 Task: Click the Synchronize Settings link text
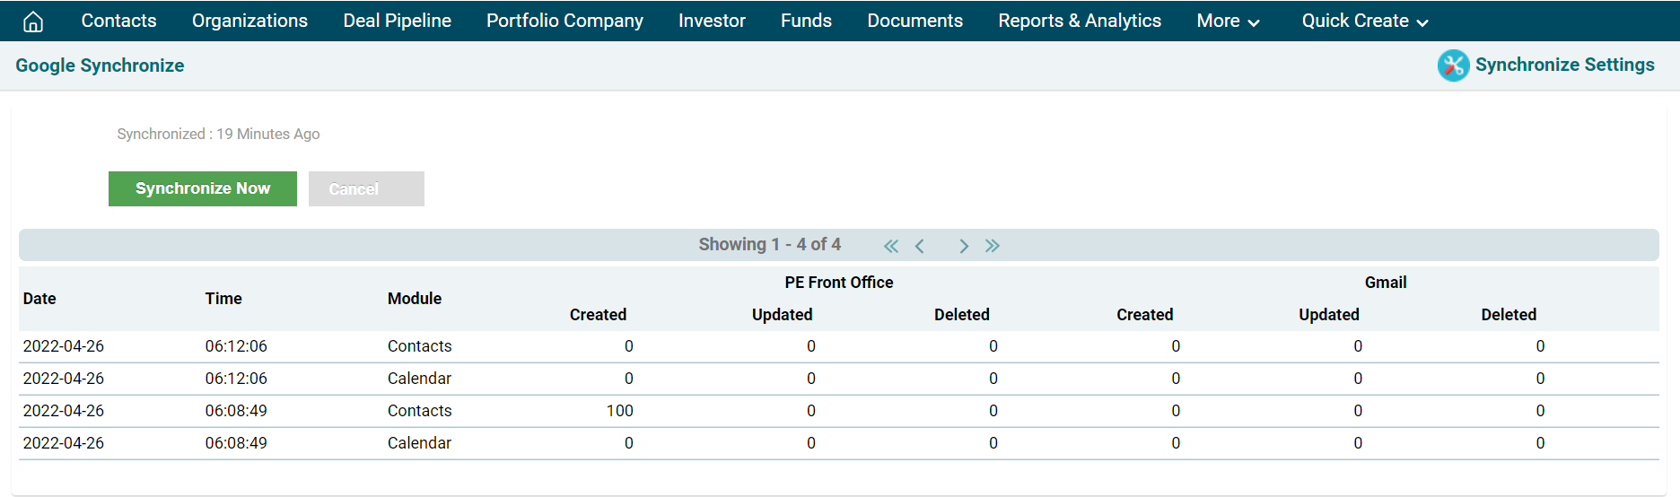tap(1564, 65)
